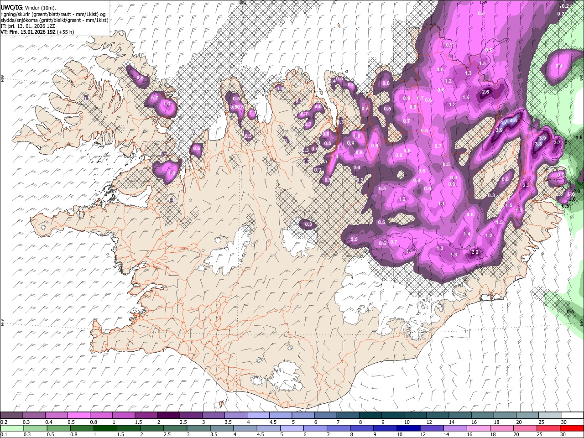The image size is (584, 438).
Task: Pick the dark purple snow swatch labeled 2
Action: pos(168,416)
